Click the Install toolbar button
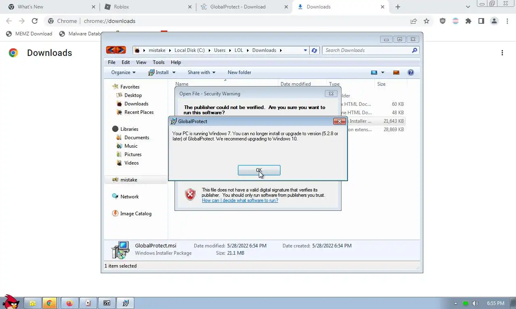This screenshot has height=309, width=516. 158,72
